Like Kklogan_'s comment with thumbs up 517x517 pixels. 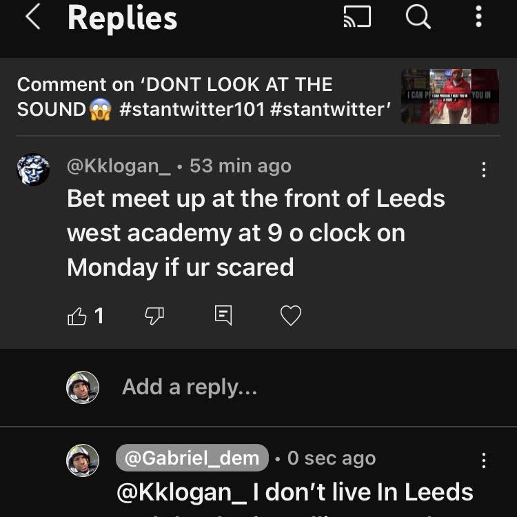tap(77, 316)
